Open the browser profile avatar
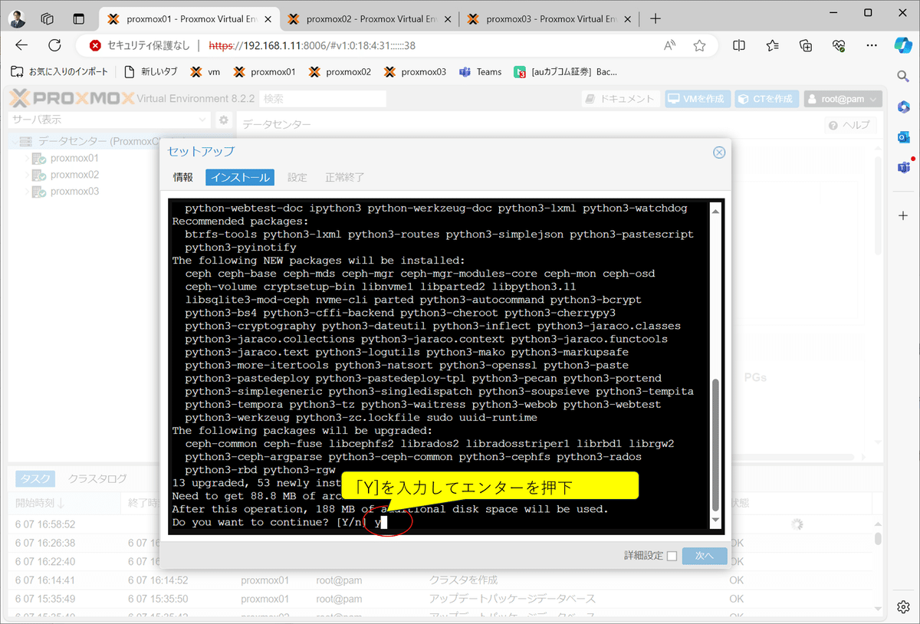920x624 pixels. [x=18, y=18]
